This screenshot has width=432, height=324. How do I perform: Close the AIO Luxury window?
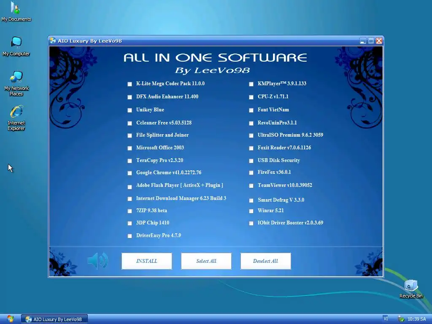click(x=379, y=41)
